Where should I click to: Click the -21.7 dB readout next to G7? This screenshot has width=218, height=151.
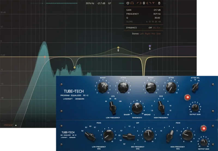[101, 3]
